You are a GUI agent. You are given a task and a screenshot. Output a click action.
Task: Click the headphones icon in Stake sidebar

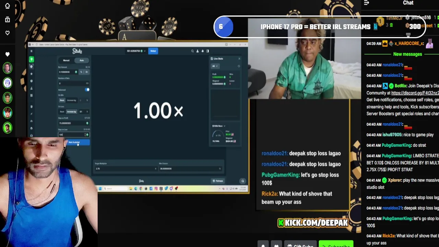click(x=31, y=135)
